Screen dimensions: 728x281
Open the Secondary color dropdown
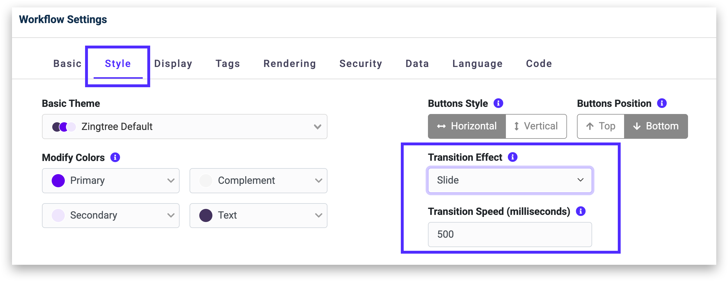(x=110, y=215)
